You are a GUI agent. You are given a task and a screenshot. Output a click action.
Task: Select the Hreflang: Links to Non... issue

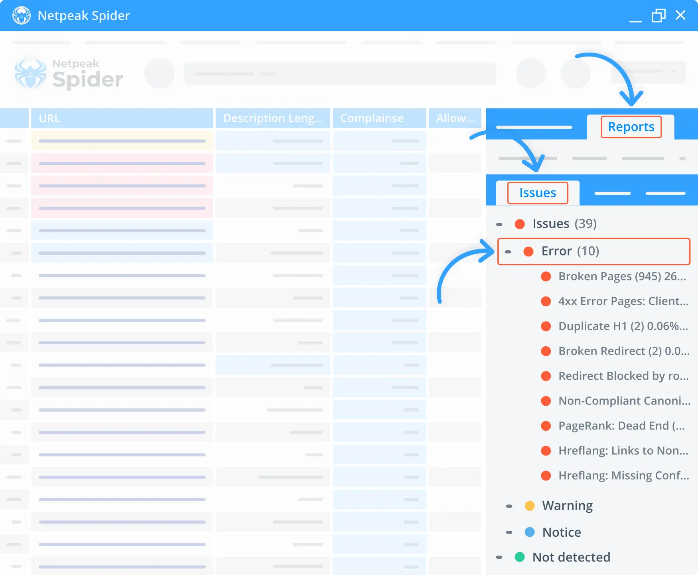pos(623,451)
